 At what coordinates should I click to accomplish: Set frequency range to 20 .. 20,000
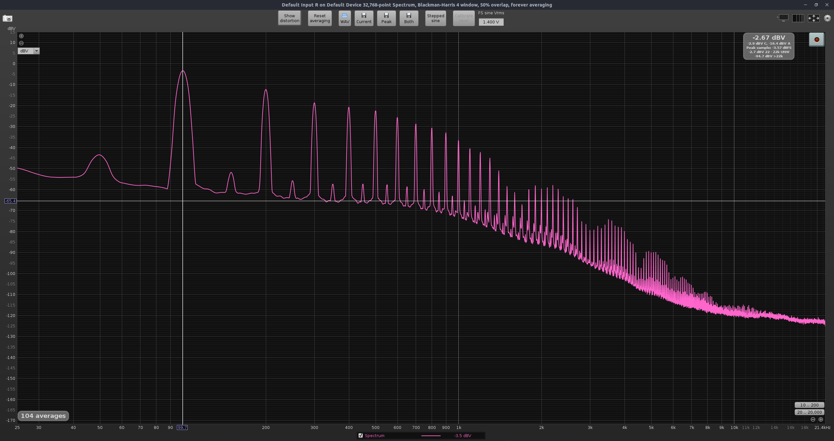point(809,412)
